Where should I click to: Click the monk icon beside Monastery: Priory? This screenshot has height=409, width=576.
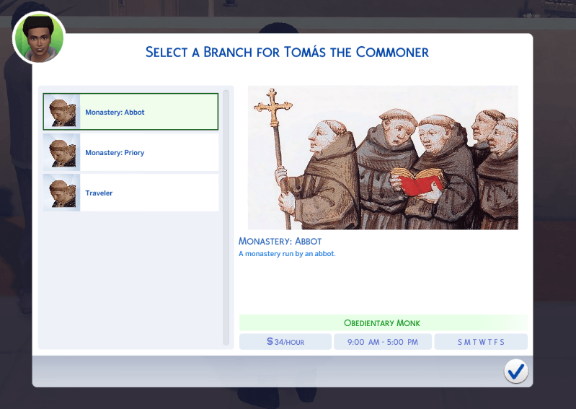tap(61, 152)
